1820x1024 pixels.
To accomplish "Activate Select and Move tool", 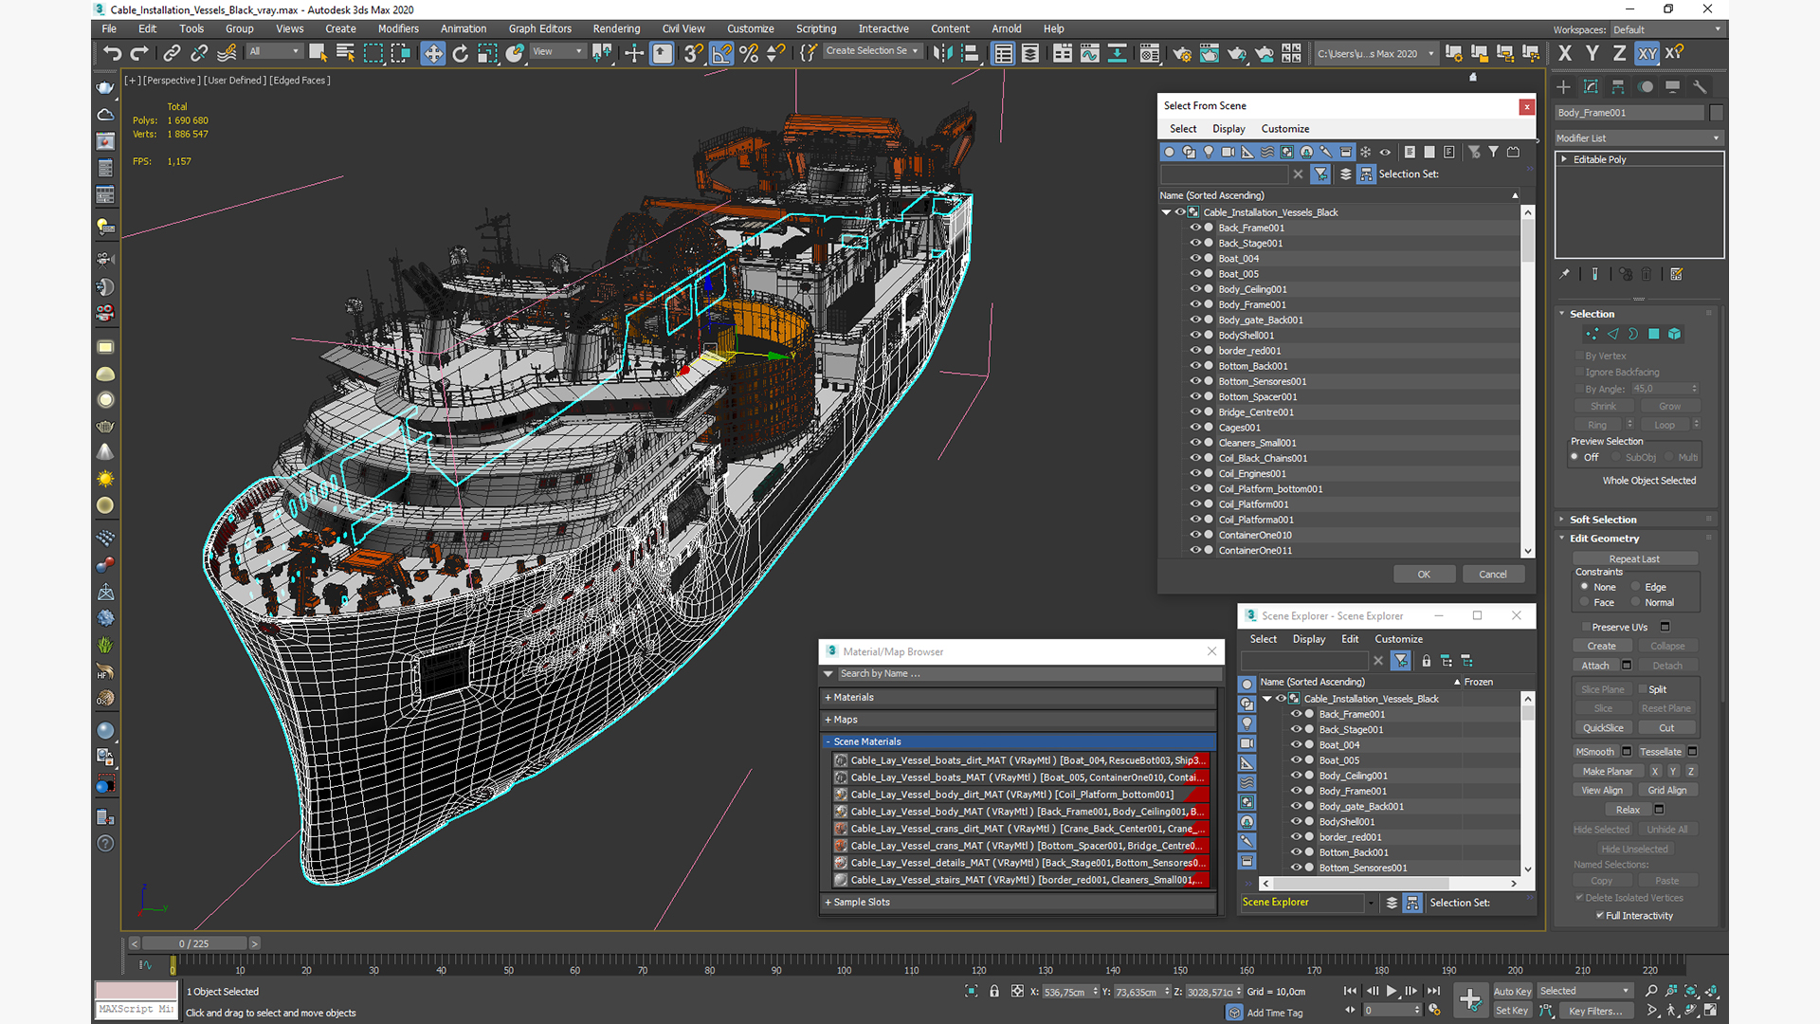I will [433, 54].
